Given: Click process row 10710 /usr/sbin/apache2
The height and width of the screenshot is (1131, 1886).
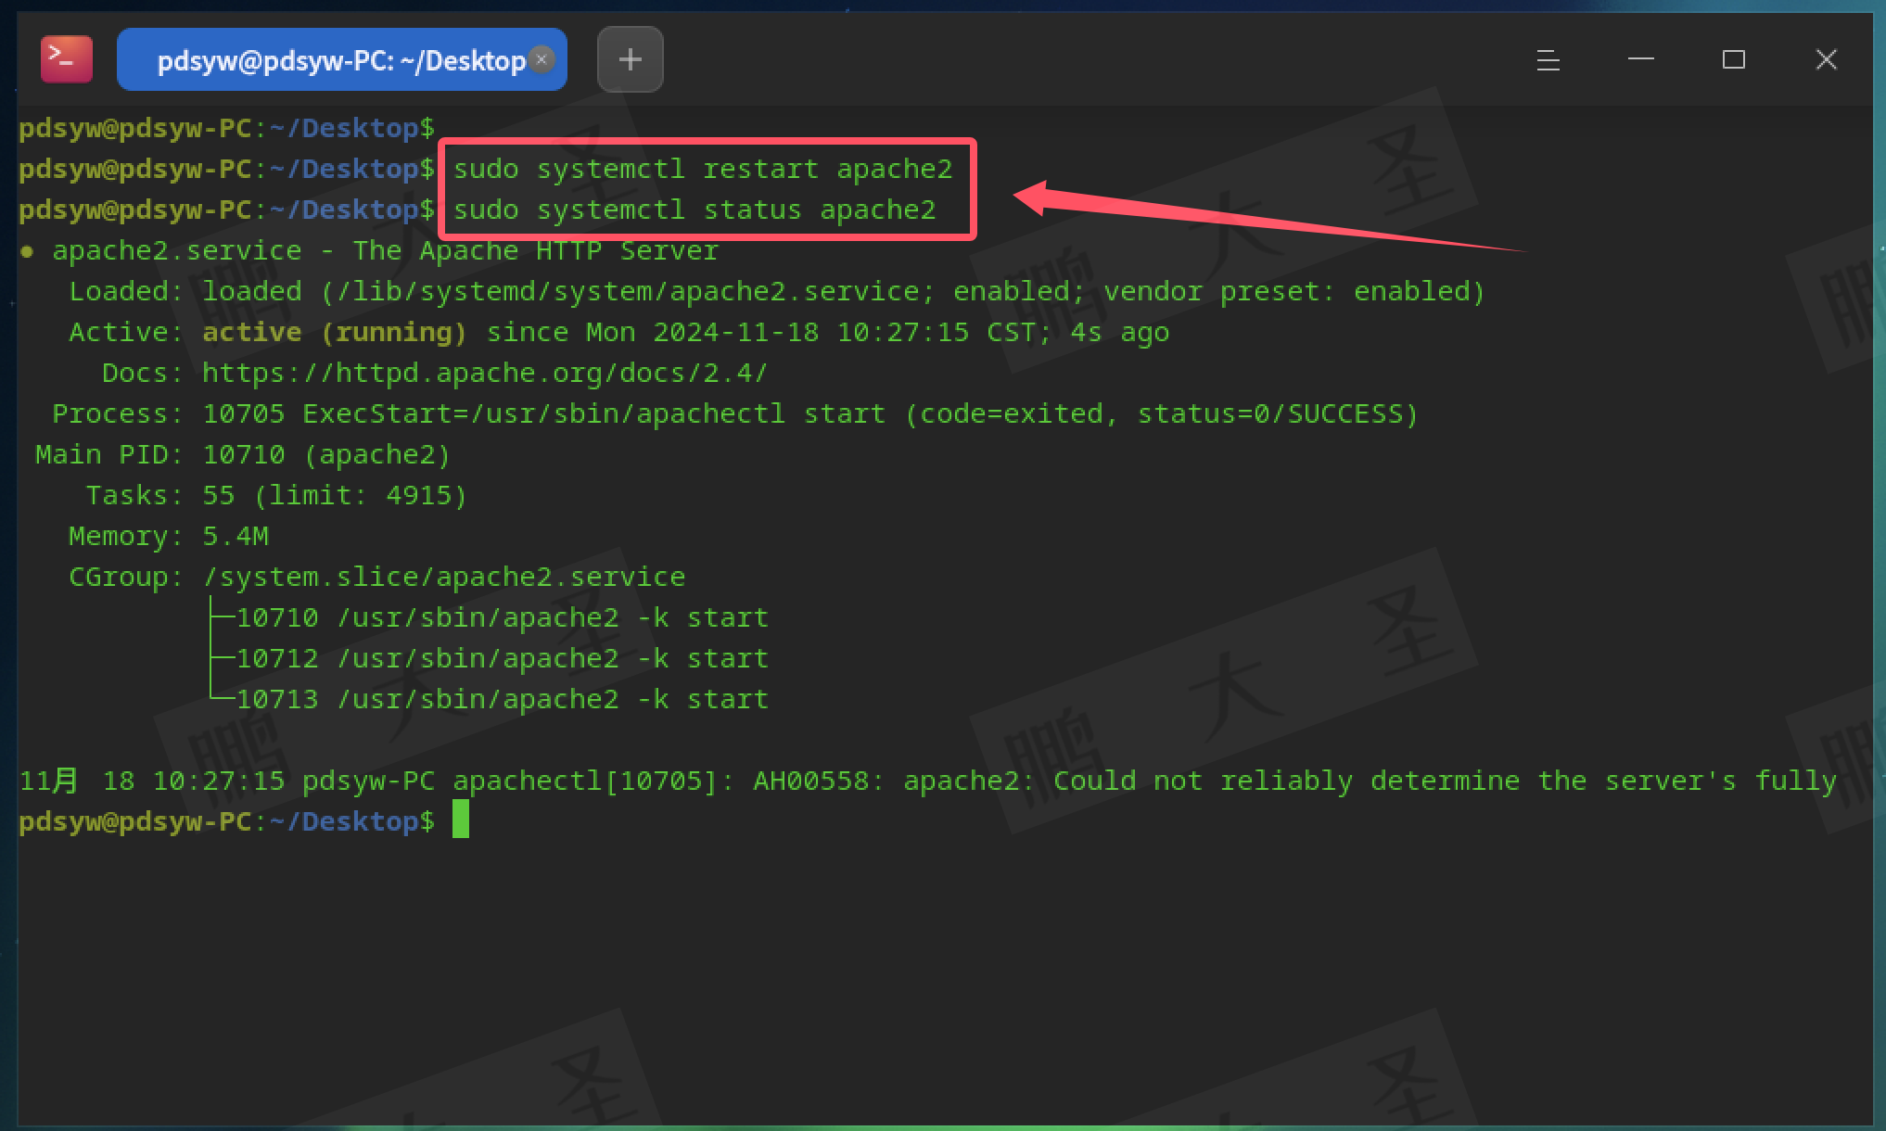Looking at the screenshot, I should [x=502, y=617].
